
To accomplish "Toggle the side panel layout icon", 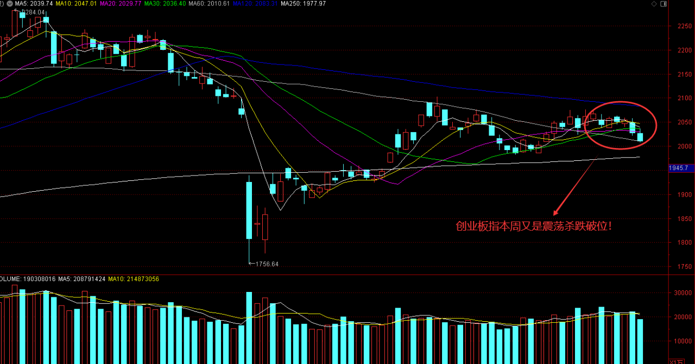I will coord(663,3).
